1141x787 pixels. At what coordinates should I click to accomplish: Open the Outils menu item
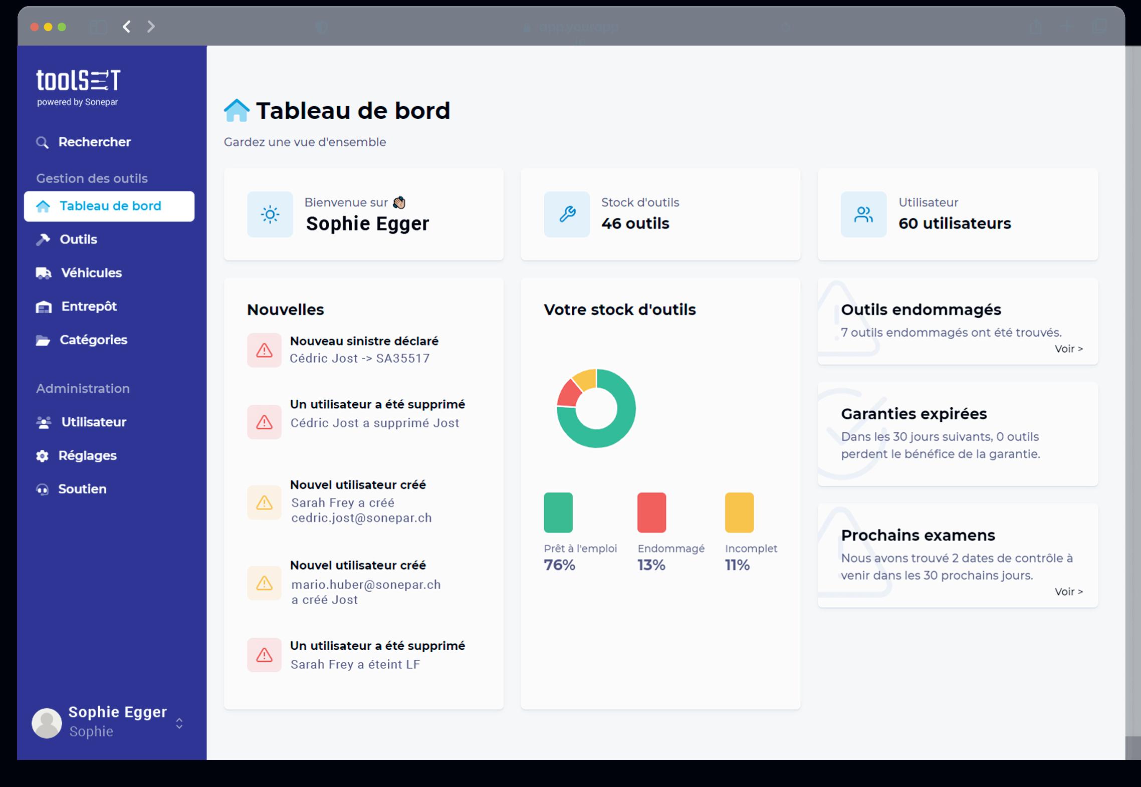point(78,239)
